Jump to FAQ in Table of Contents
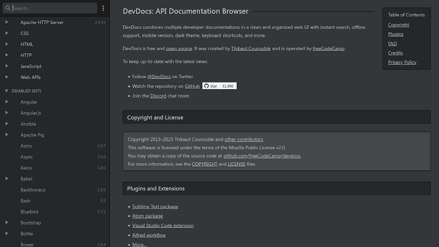 [x=392, y=44]
